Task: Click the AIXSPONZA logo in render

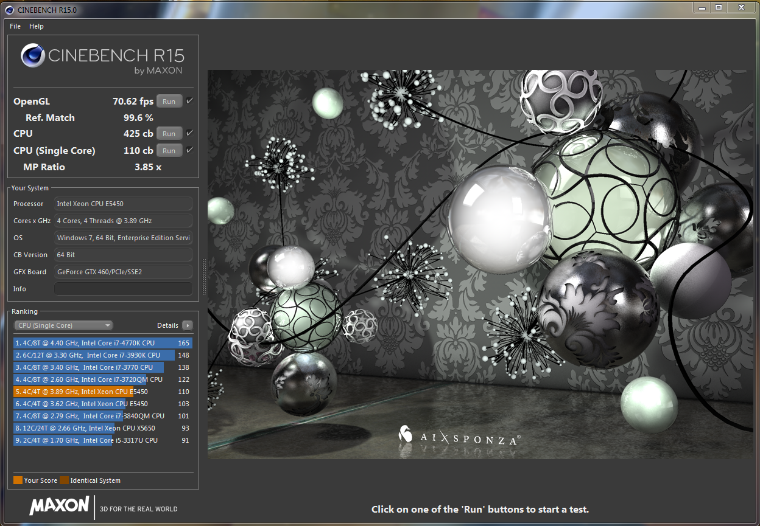Action: (460, 435)
